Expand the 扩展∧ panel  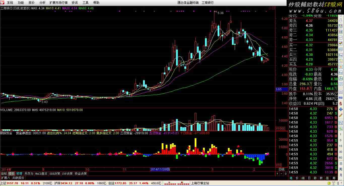coord(5,178)
